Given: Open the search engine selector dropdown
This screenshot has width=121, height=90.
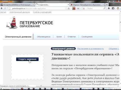Looking at the screenshot, I should click(x=84, y=8).
